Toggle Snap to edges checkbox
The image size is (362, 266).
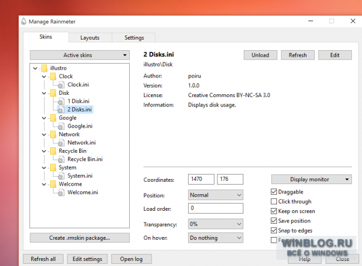[274, 230]
